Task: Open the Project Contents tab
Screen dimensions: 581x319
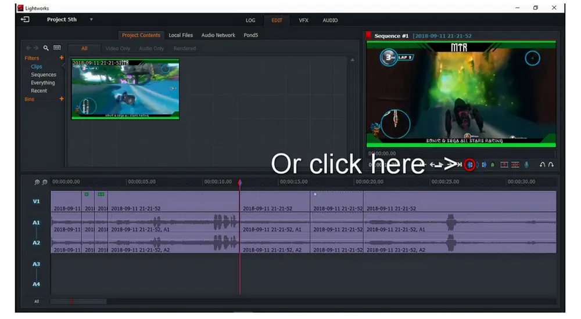Action: tap(141, 35)
